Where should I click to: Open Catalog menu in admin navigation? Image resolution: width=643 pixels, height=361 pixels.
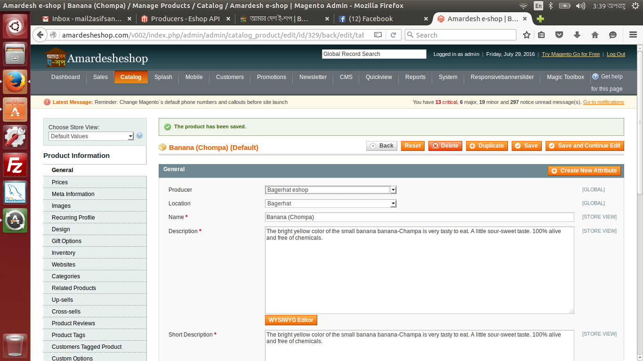(131, 77)
